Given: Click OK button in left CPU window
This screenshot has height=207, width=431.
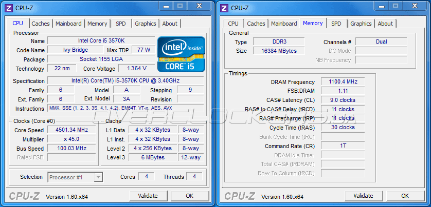Looking at the screenshot, I should click(189, 196).
